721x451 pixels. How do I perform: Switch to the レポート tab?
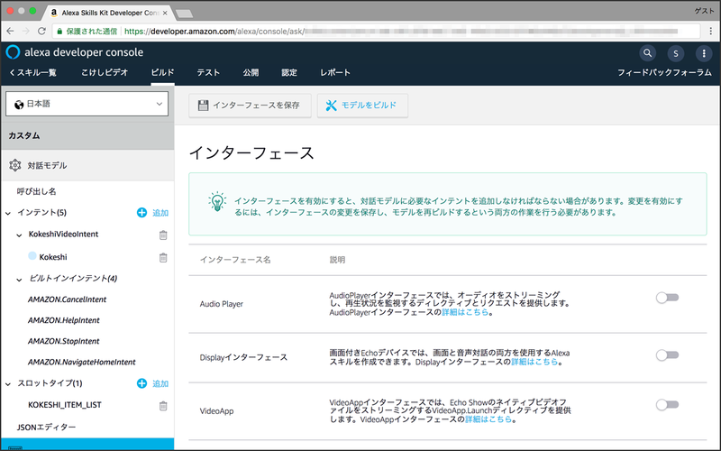click(335, 72)
